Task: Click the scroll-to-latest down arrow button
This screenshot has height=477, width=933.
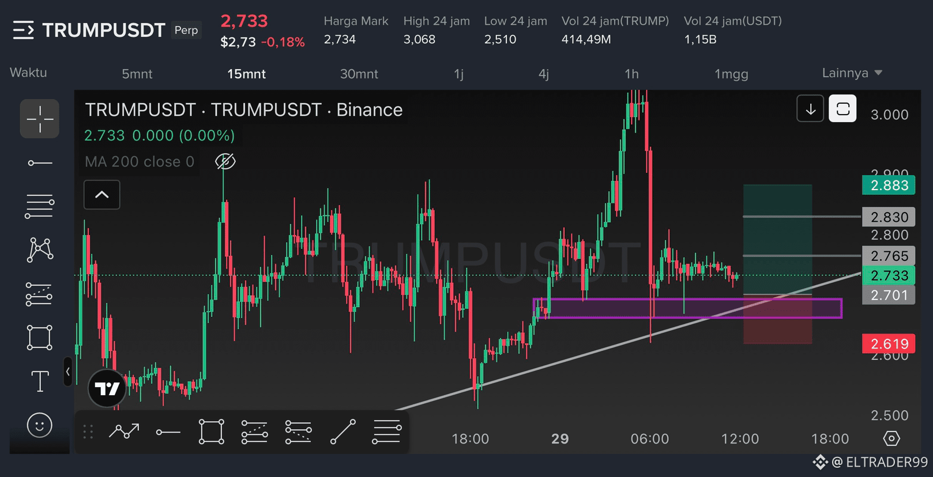Action: click(x=810, y=109)
